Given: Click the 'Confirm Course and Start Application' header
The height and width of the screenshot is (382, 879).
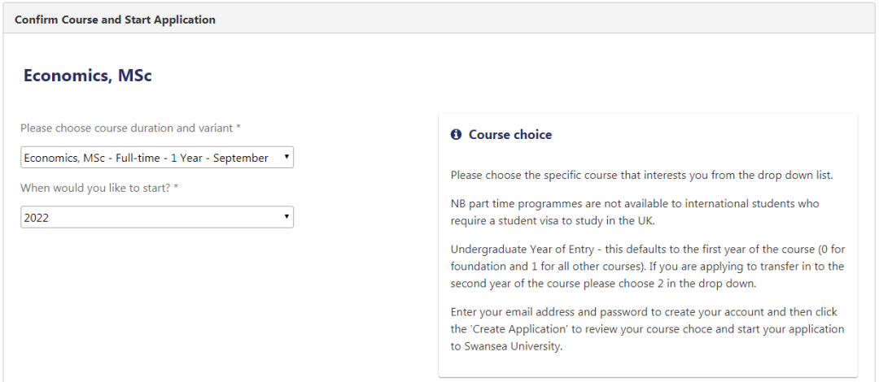Looking at the screenshot, I should click(x=115, y=20).
